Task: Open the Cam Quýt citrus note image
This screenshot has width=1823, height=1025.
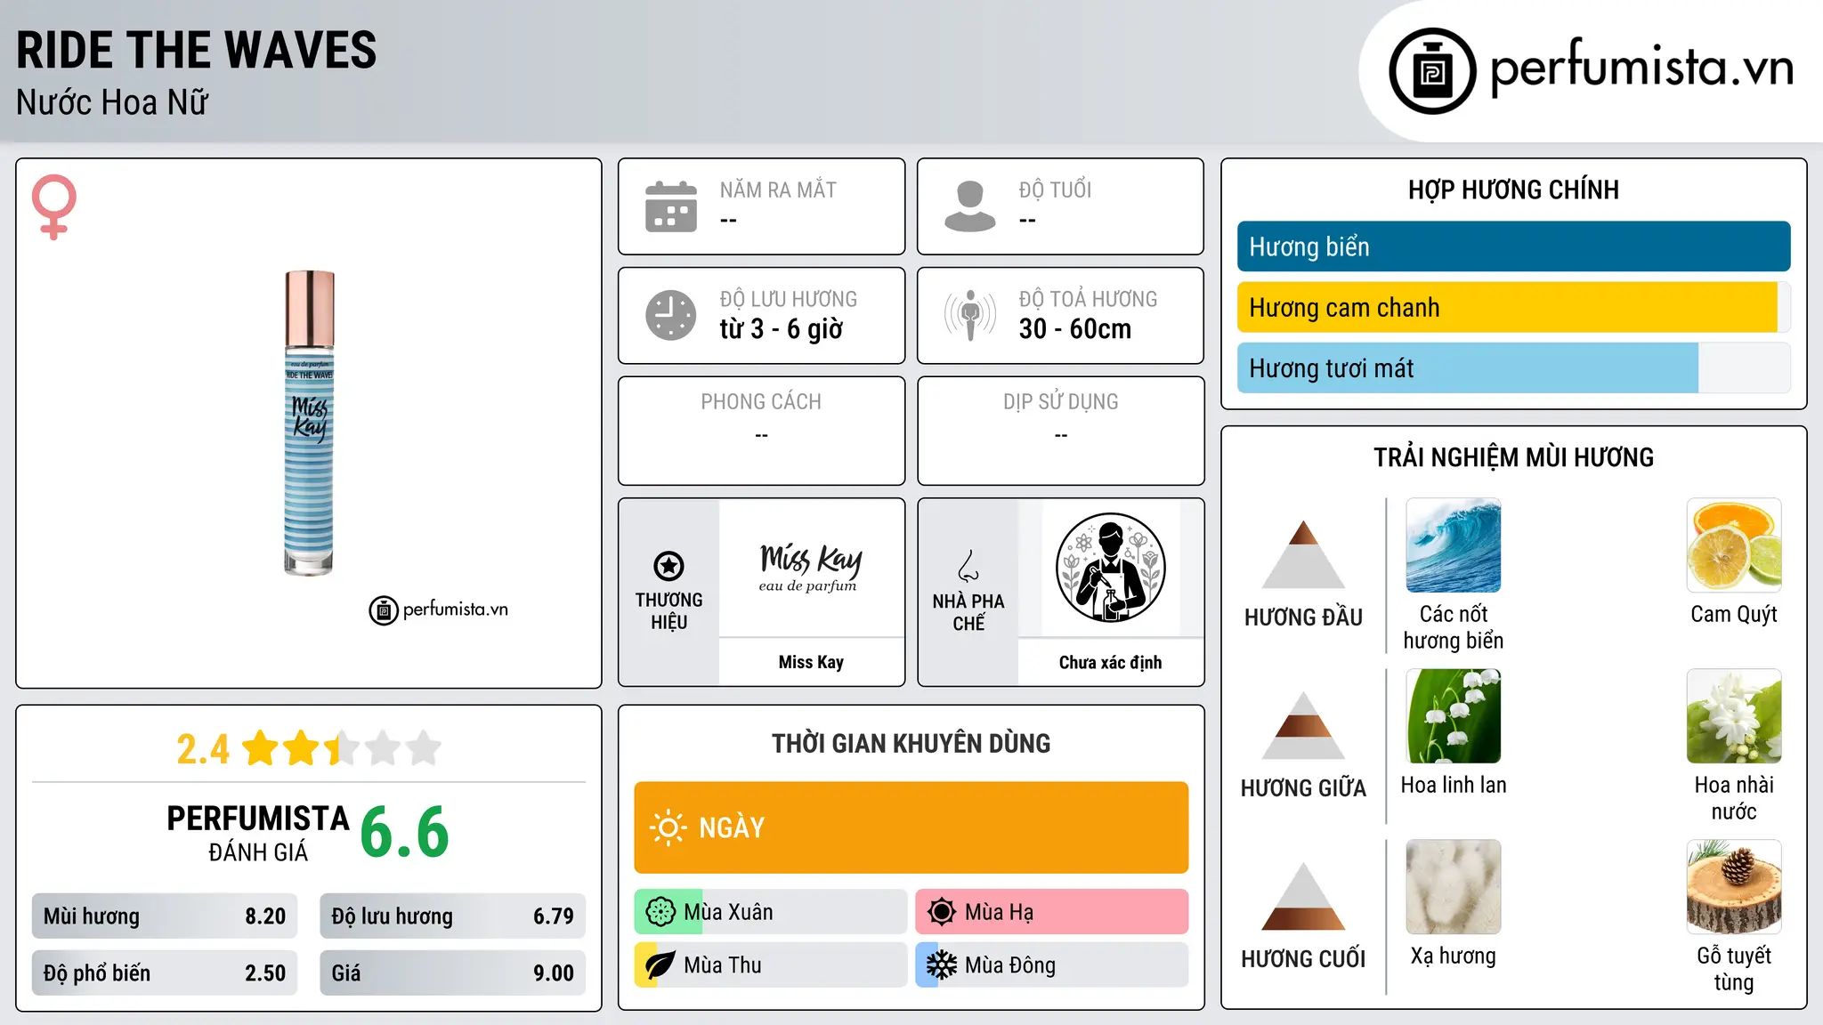Action: (x=1734, y=545)
